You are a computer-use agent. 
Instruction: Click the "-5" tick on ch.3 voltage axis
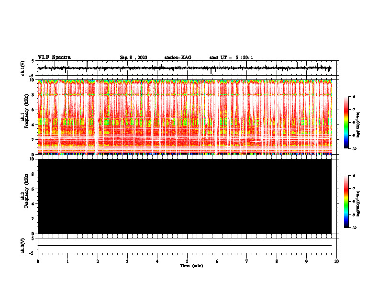click(x=33, y=253)
